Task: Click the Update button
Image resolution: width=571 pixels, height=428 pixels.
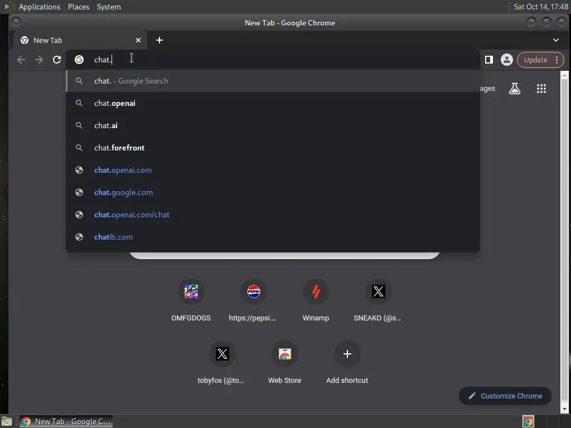Action: pyautogui.click(x=535, y=60)
